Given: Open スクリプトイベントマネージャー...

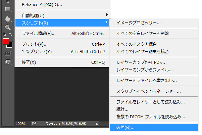Looking at the screenshot, I should pyautogui.click(x=154, y=91).
